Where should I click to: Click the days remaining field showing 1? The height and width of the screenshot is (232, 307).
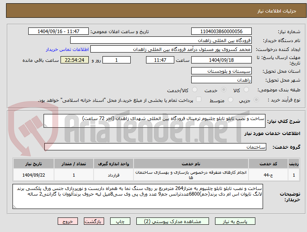pos(117,60)
